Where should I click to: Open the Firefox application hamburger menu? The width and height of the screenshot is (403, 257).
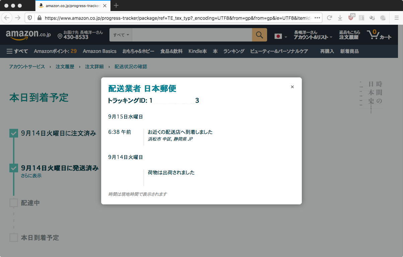tap(396, 18)
